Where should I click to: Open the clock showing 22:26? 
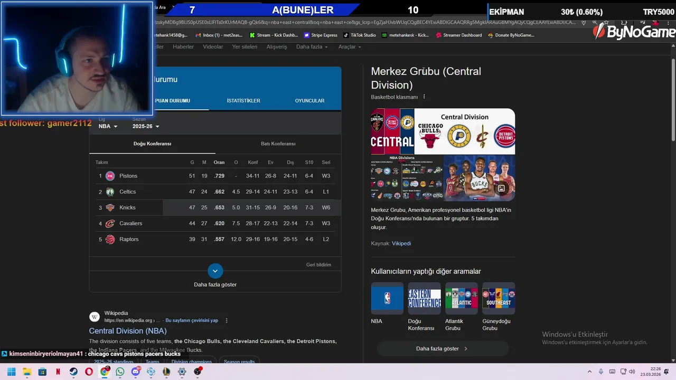651,372
